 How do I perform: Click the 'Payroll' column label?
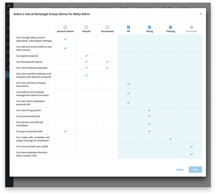[86, 31]
